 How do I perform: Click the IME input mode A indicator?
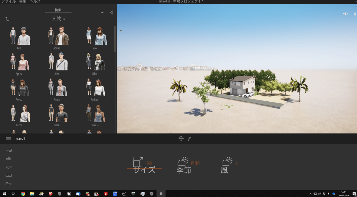[x=328, y=194]
